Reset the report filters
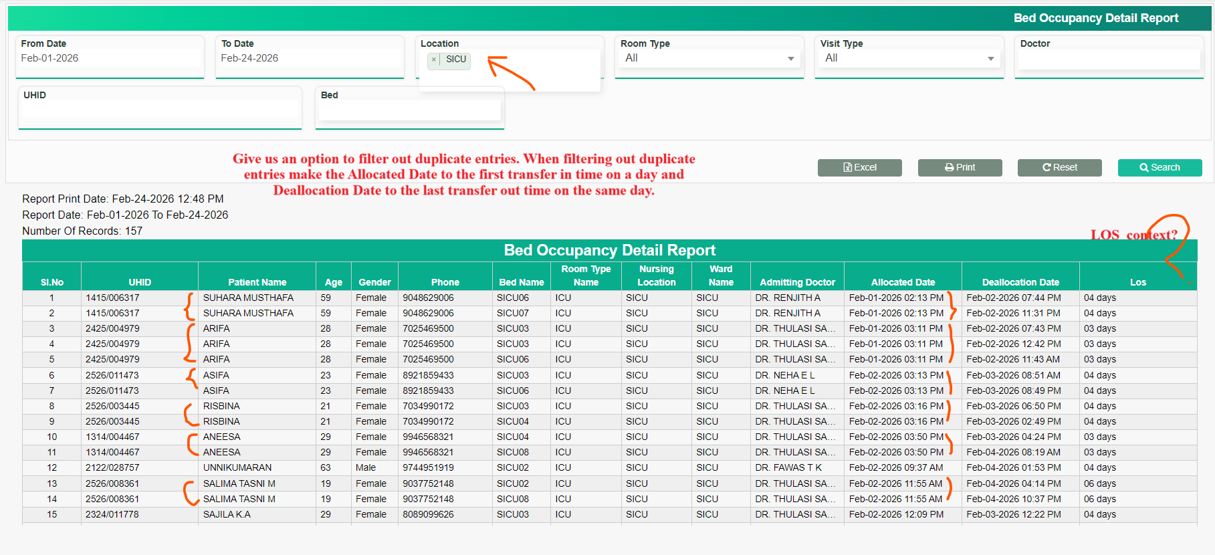Screen dimensions: 1215x555 (x=1059, y=167)
